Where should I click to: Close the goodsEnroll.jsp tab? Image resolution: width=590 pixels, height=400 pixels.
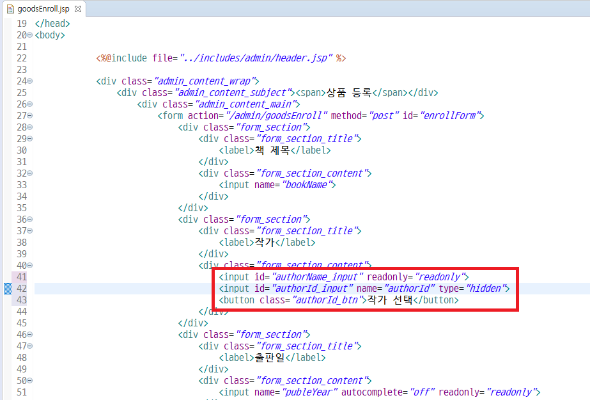tap(78, 9)
